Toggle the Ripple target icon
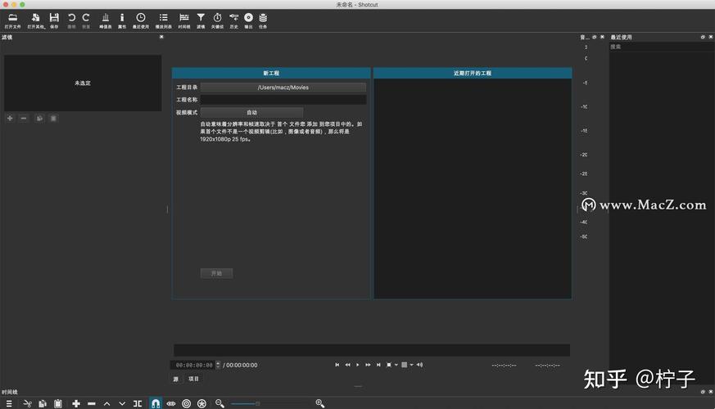 [187, 403]
